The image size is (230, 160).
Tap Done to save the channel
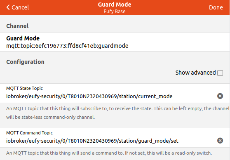(216, 7)
